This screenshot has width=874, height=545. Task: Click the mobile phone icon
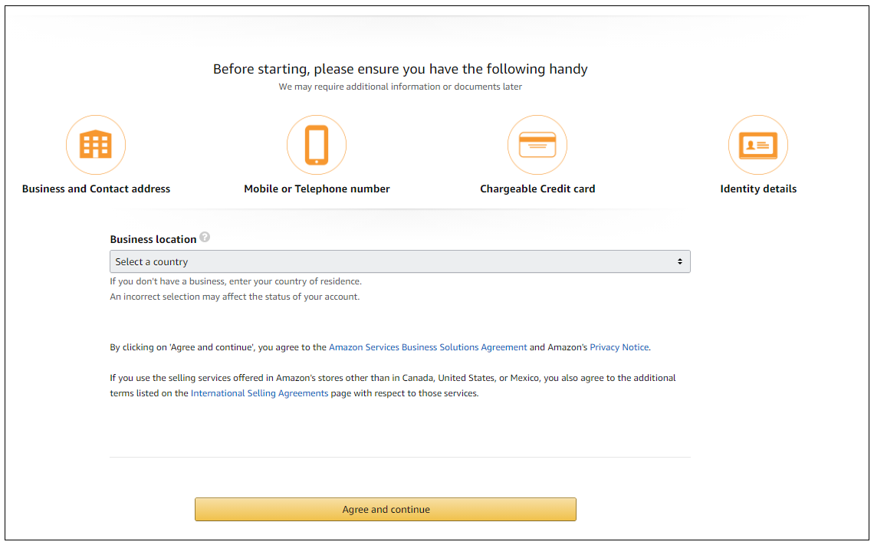coord(317,145)
